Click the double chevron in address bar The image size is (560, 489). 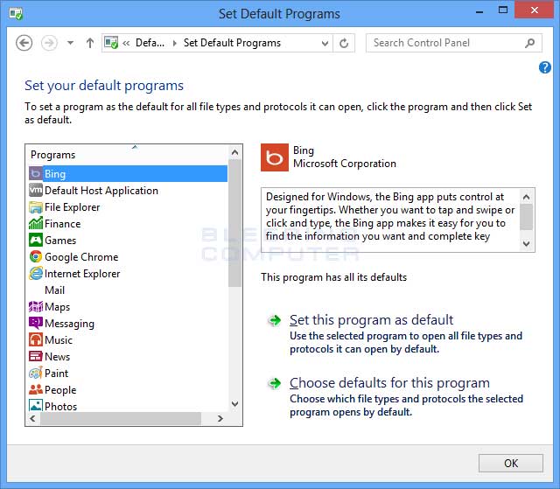[126, 43]
